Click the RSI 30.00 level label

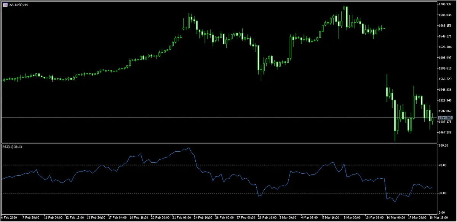coord(442,193)
